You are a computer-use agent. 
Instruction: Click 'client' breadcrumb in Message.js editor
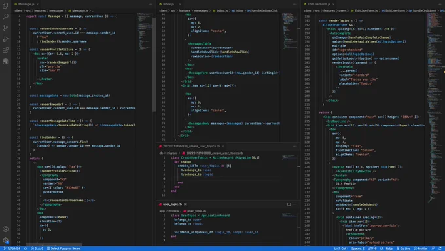(x=18, y=10)
